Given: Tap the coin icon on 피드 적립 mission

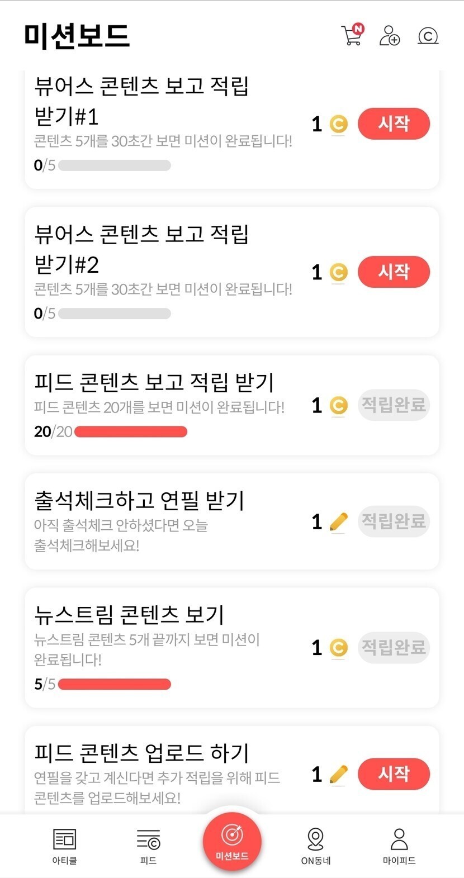Looking at the screenshot, I should [338, 405].
